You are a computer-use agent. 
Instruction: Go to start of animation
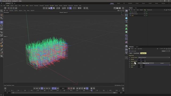click(34, 88)
